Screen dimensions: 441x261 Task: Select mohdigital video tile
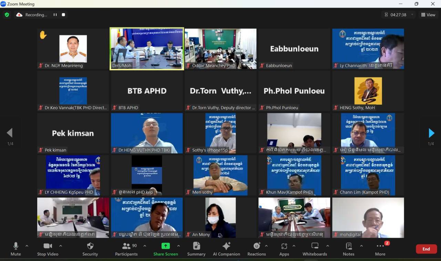point(368,218)
